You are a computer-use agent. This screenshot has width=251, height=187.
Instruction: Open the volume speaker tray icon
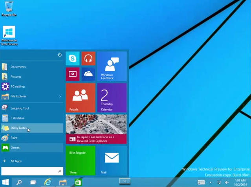pos(227,182)
